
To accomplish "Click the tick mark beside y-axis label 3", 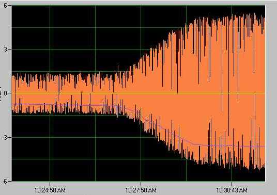I will [9, 50].
